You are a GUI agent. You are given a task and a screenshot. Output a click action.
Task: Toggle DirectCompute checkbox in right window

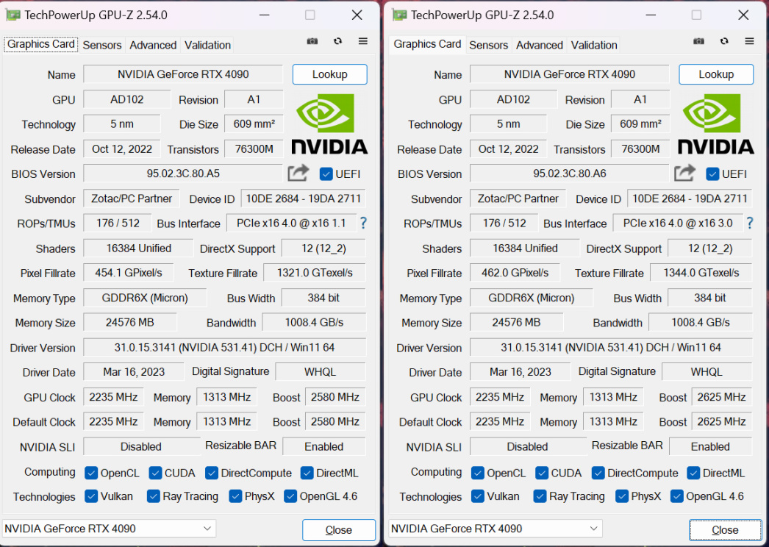click(598, 473)
